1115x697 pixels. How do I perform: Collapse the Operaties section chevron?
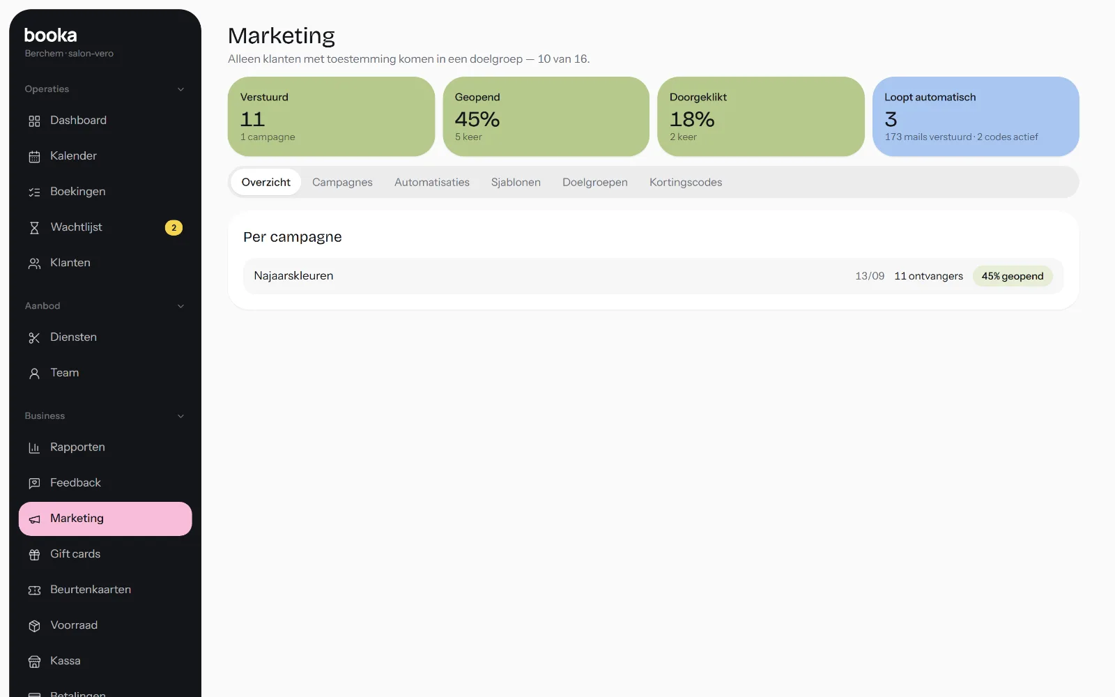[x=180, y=89]
